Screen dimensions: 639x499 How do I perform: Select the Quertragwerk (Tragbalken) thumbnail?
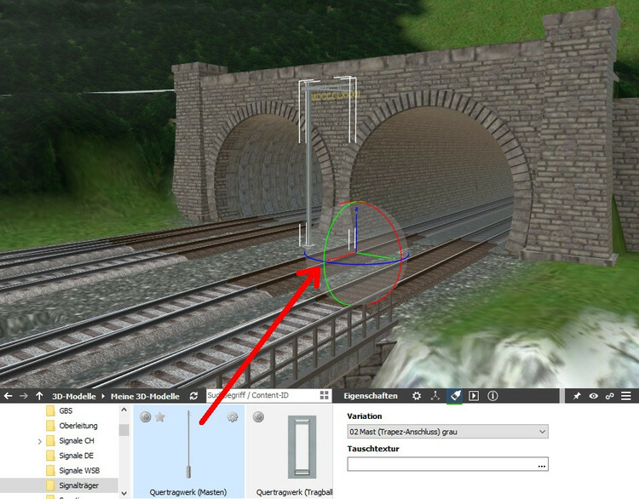coord(302,447)
